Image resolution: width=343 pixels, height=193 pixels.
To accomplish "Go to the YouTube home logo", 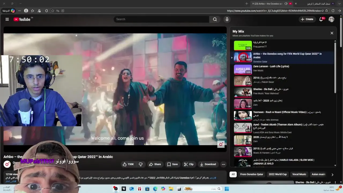I will click(x=22, y=19).
